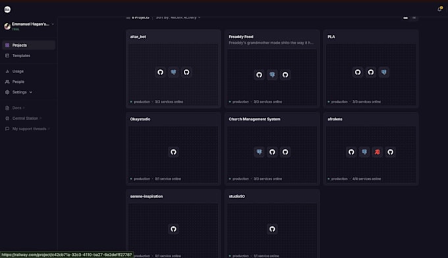Click Postgres database icon in Freaddy Food
The height and width of the screenshot is (258, 448).
coord(272,75)
